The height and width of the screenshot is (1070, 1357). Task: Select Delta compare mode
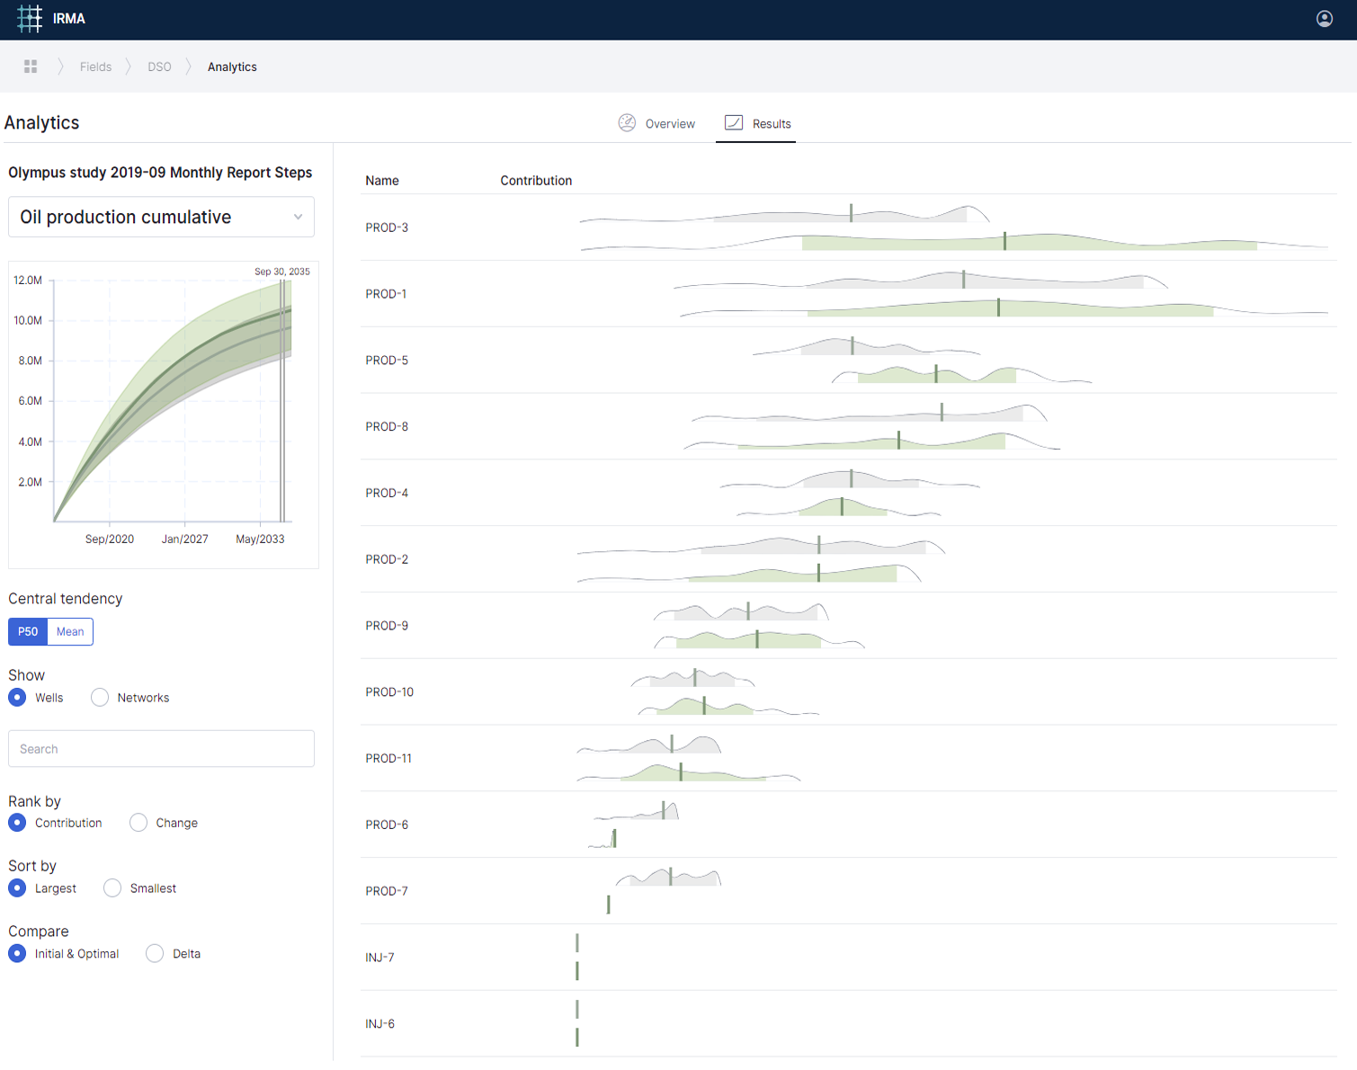(x=155, y=954)
